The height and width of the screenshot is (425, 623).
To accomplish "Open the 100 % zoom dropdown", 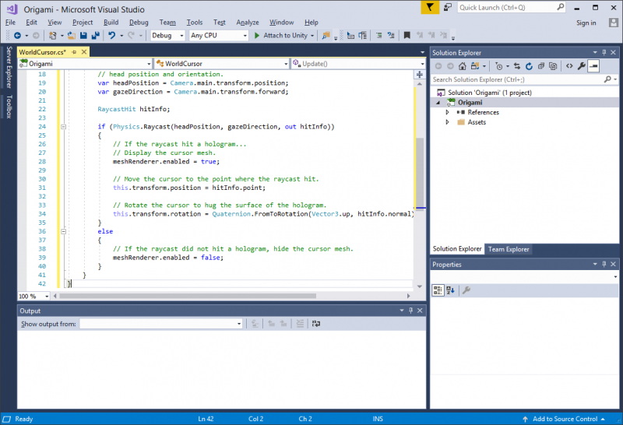I will pyautogui.click(x=33, y=297).
